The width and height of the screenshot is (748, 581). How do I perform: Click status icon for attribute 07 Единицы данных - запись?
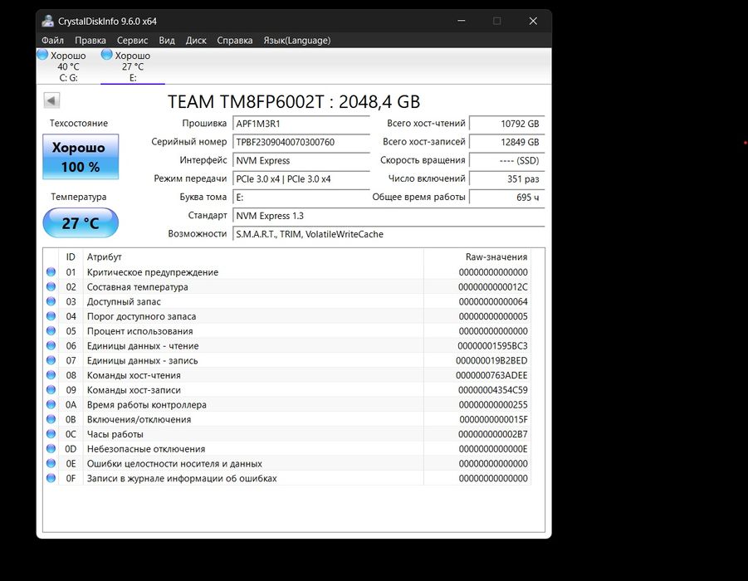coord(51,360)
